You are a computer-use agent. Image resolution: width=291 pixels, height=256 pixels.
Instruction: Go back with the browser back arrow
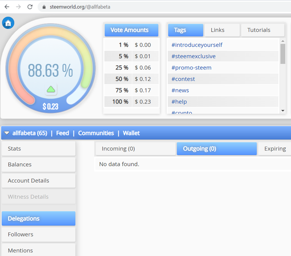(x=7, y=7)
